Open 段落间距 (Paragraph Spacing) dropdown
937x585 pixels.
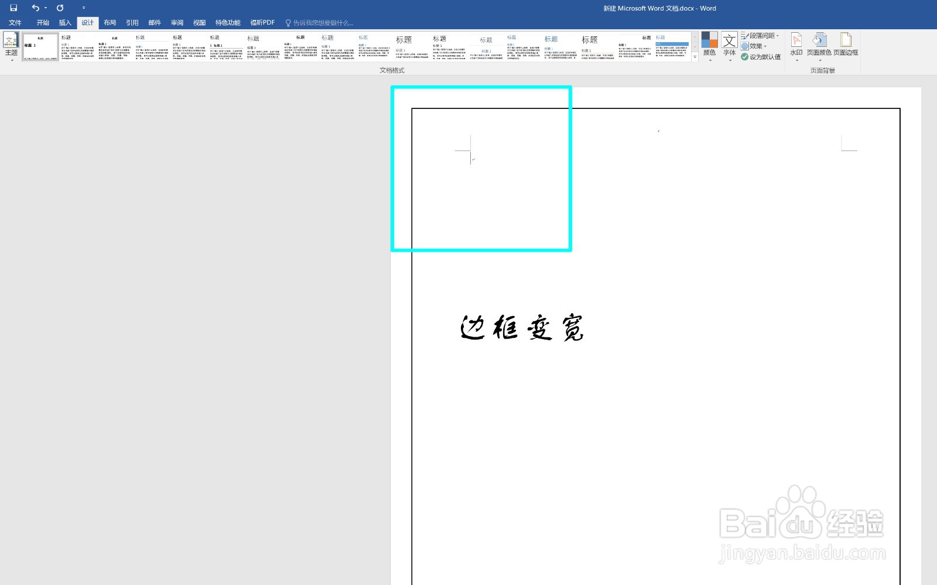tap(760, 36)
